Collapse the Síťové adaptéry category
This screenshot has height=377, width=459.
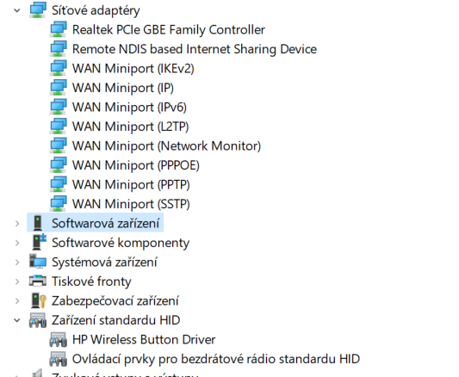pyautogui.click(x=17, y=11)
